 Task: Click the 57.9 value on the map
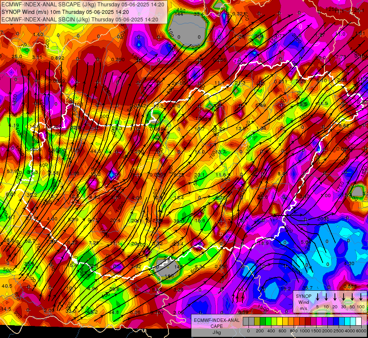pos(12,172)
